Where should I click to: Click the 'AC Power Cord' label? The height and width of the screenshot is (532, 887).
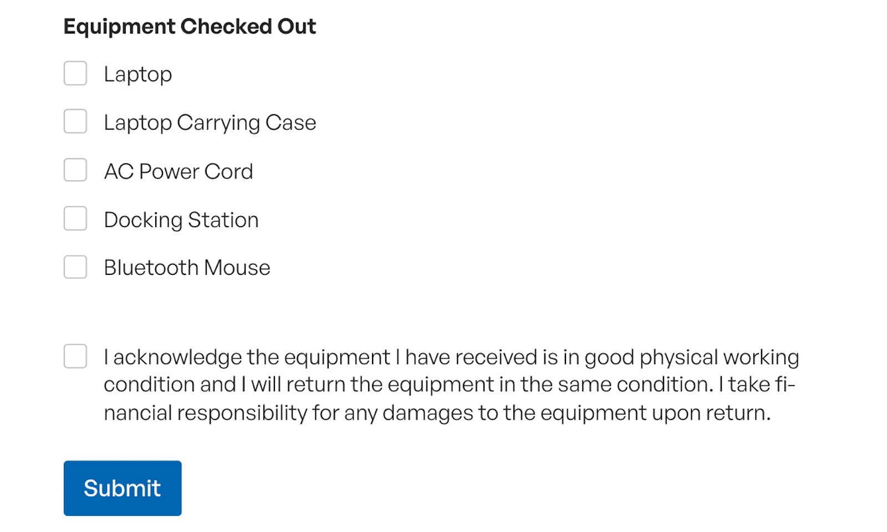(x=178, y=171)
